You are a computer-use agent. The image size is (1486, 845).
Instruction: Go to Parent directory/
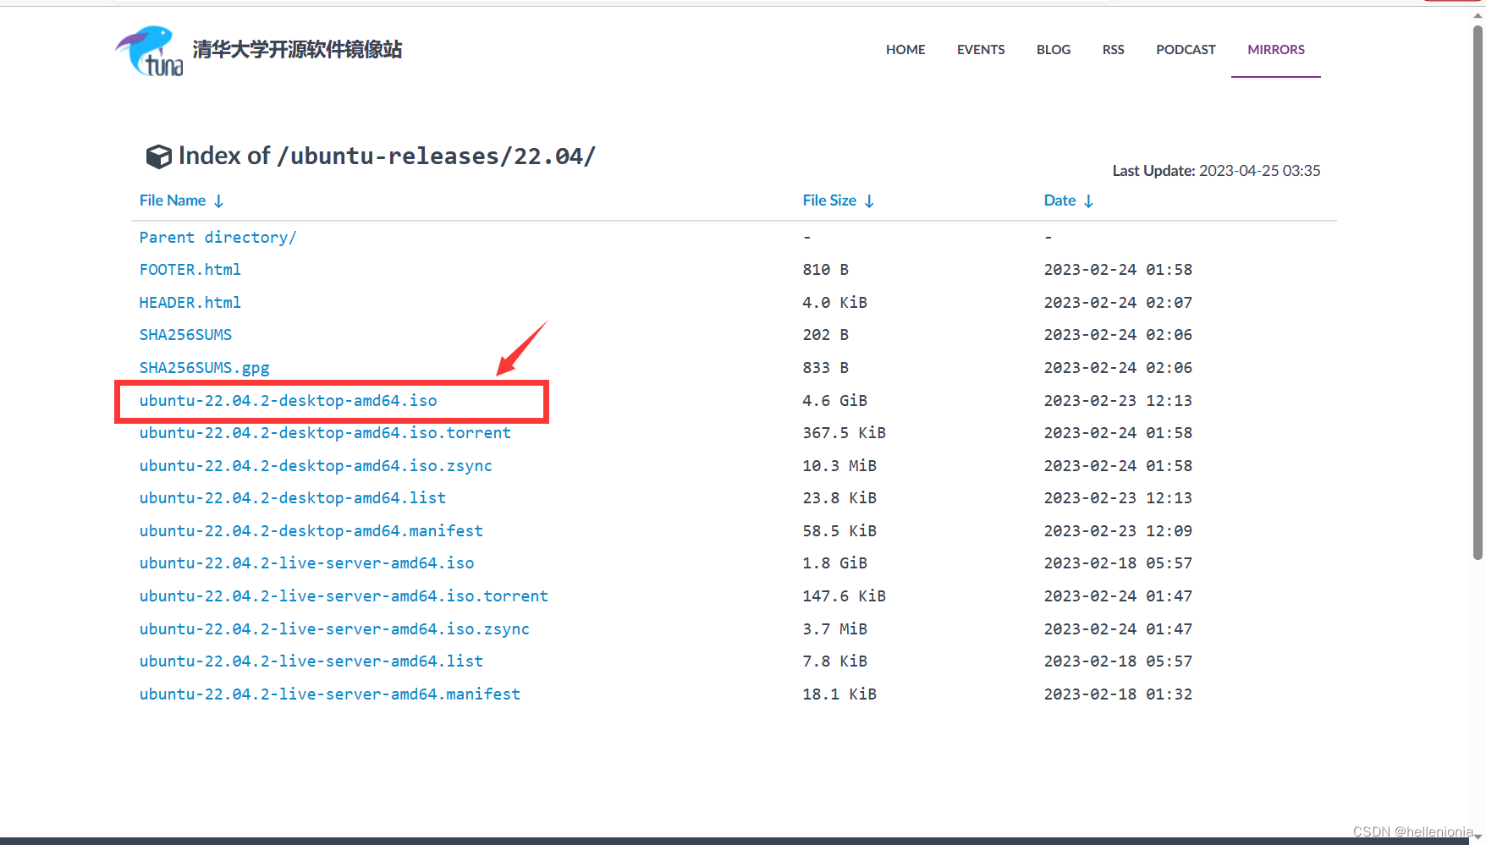coord(217,238)
